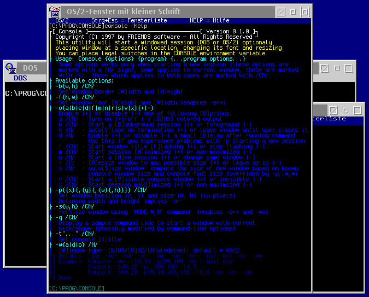This screenshot has width=369, height=297.
Task: Click the '-o{a|b|c|d|f|m|n|r|s|v|x}{+|-}' option line
Action: click(x=104, y=108)
